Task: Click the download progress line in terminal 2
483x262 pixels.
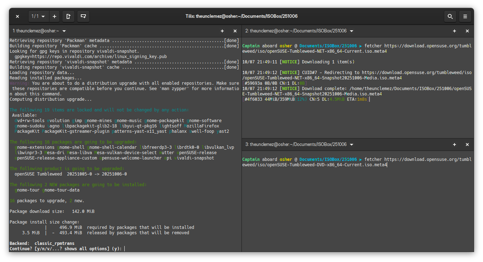Action: coord(306,99)
